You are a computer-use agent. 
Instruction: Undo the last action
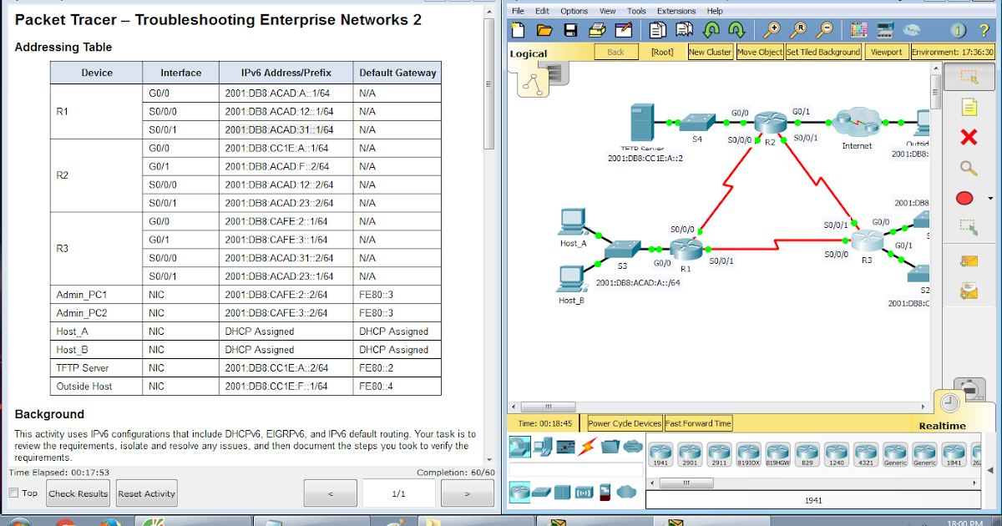tap(711, 31)
